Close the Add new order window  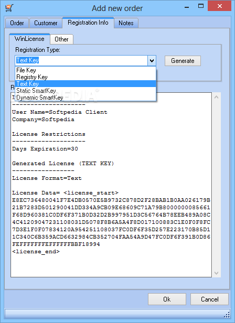[x=220, y=6]
